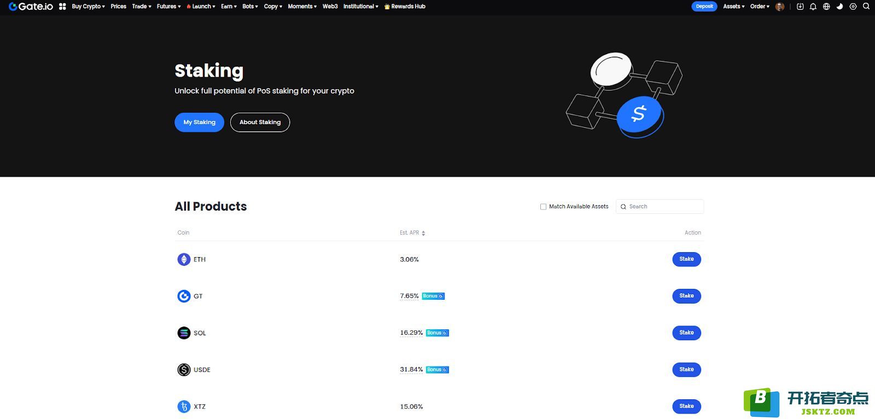Open My Staking
This screenshot has height=419, width=875.
click(199, 122)
